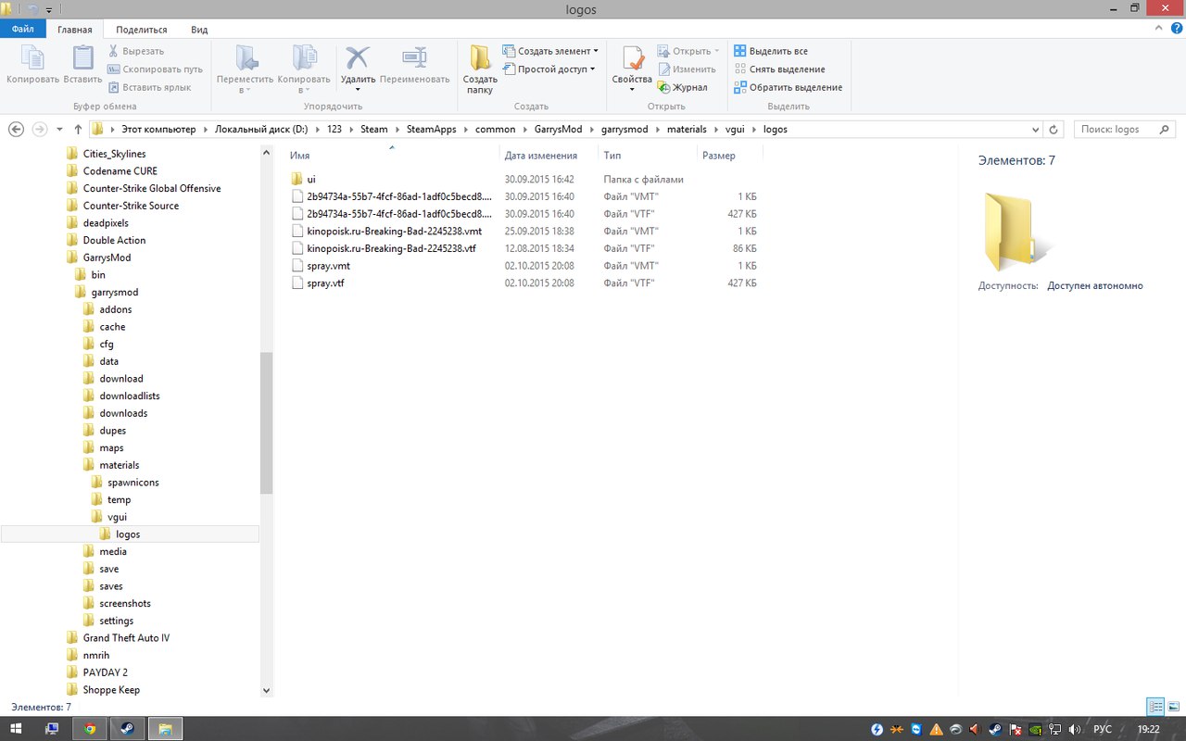Click common breadcrumb in address bar
Screen dimensions: 1186x741
coord(495,130)
